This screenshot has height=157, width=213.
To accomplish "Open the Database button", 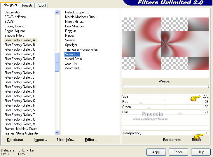I will click(15, 140).
